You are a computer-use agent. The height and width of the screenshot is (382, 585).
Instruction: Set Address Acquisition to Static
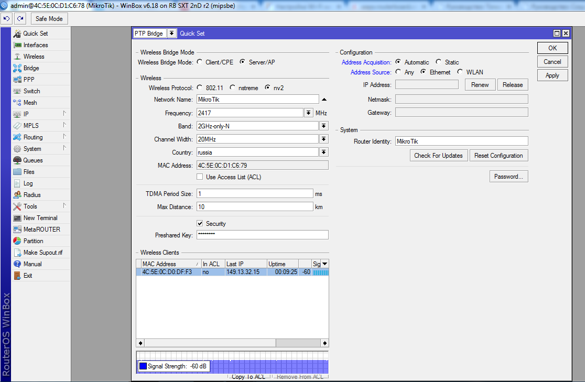(x=439, y=62)
